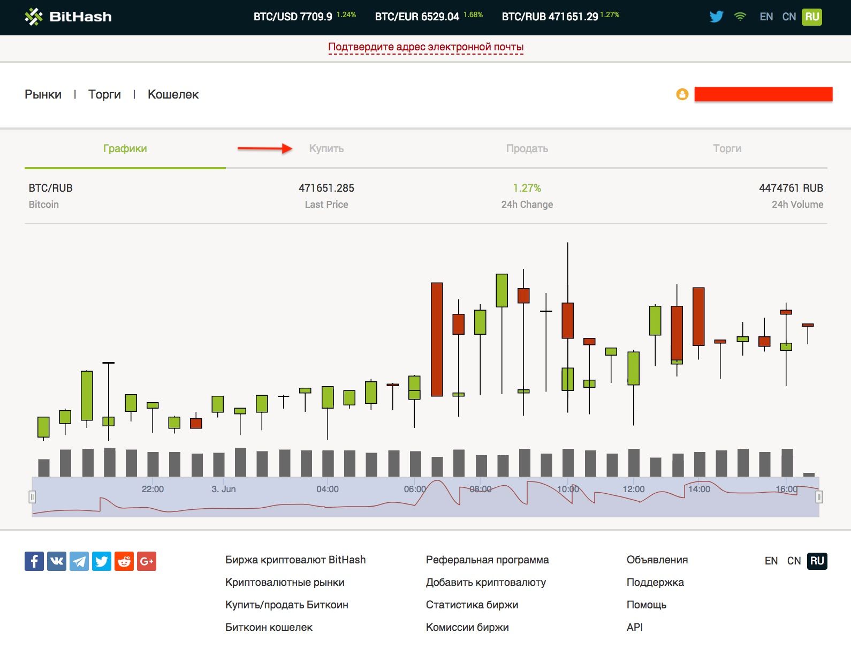Image resolution: width=851 pixels, height=663 pixels.
Task: Click the 1.27% 24h Change value
Action: point(527,188)
